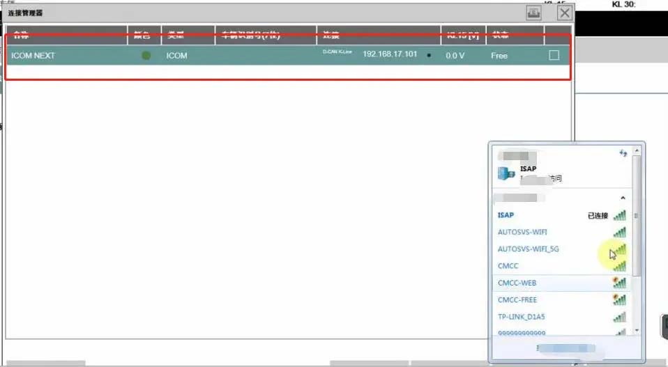This screenshot has width=668, height=367.
Task: Click the signal icon for CMCC-FREE
Action: click(619, 299)
